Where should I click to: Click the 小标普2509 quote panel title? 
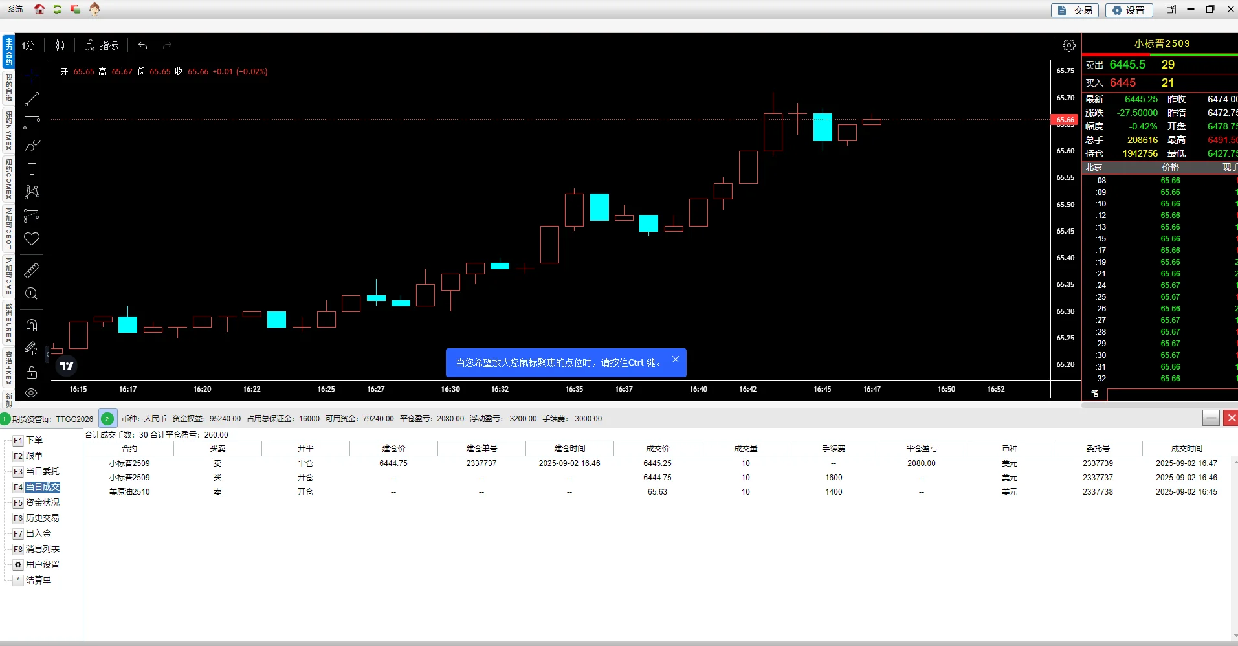click(1162, 43)
